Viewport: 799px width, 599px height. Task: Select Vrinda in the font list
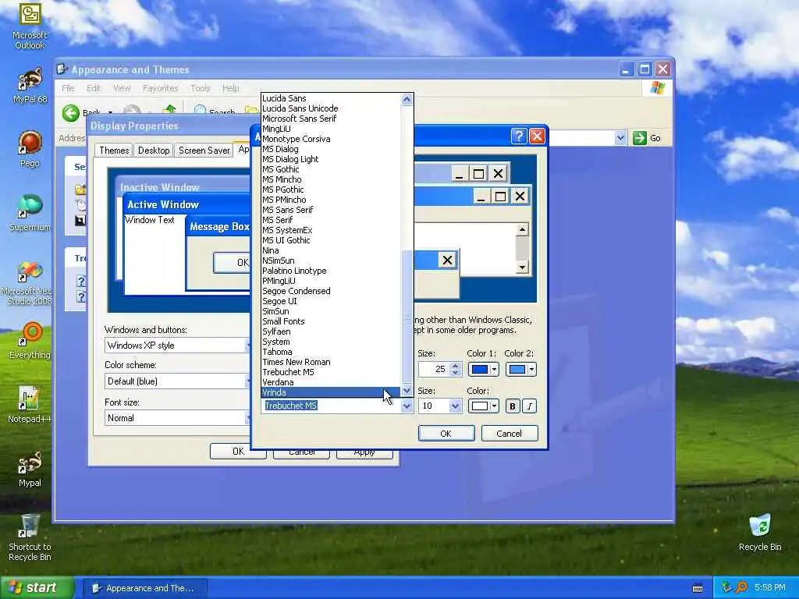[331, 392]
